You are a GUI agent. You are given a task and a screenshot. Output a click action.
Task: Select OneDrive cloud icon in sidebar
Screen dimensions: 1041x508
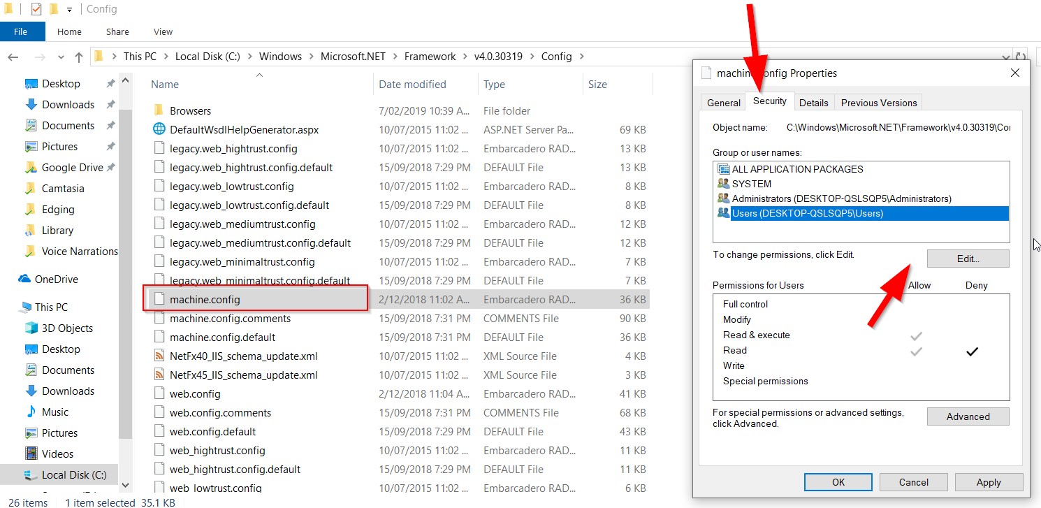coord(25,279)
